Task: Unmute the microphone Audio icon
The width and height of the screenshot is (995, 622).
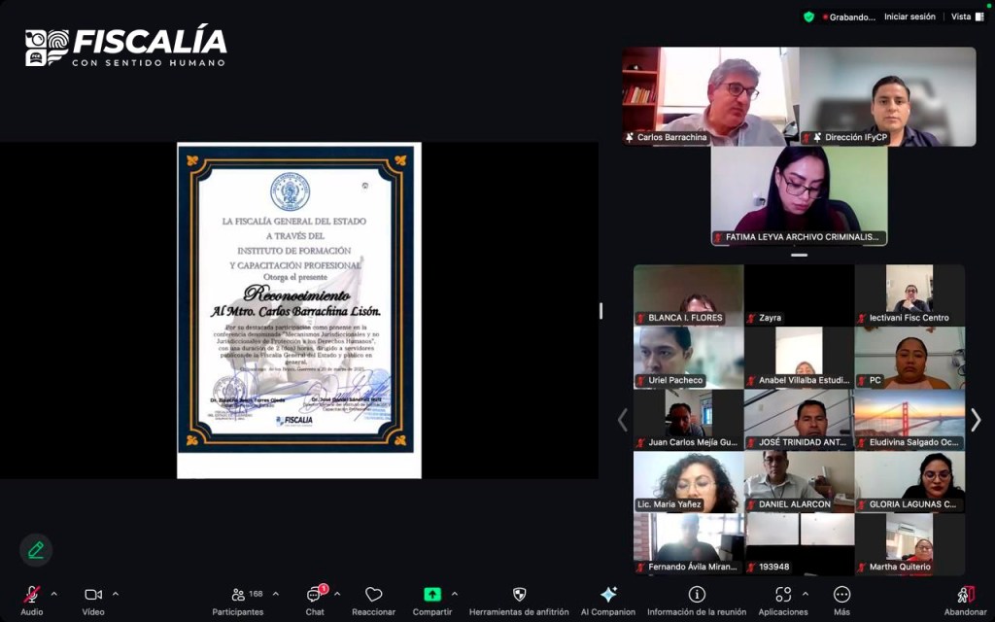Action: coord(31,595)
